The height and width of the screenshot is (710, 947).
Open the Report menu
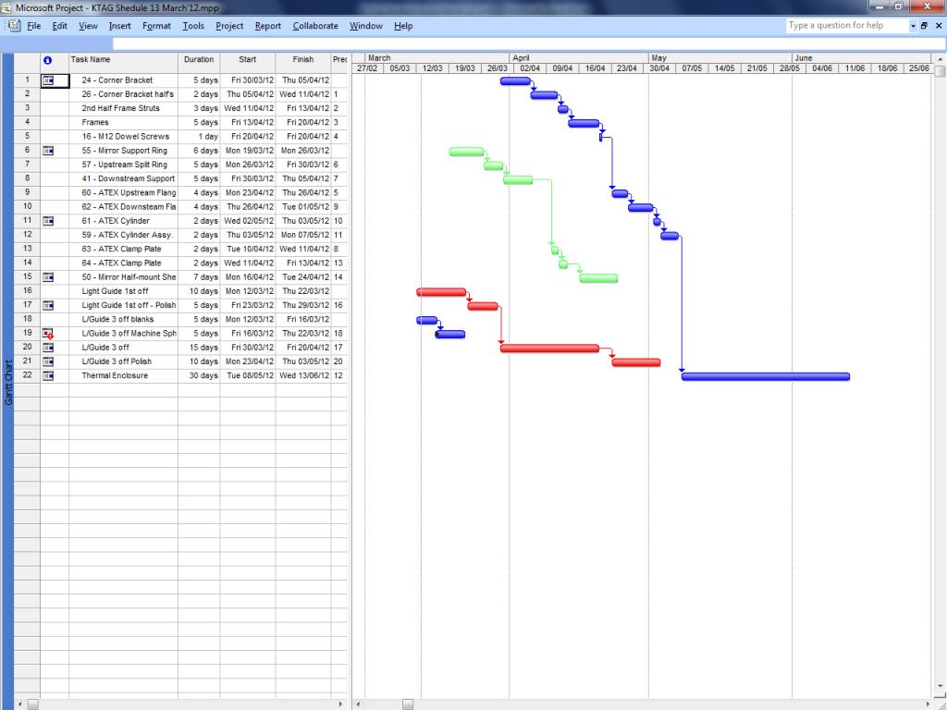click(x=267, y=26)
